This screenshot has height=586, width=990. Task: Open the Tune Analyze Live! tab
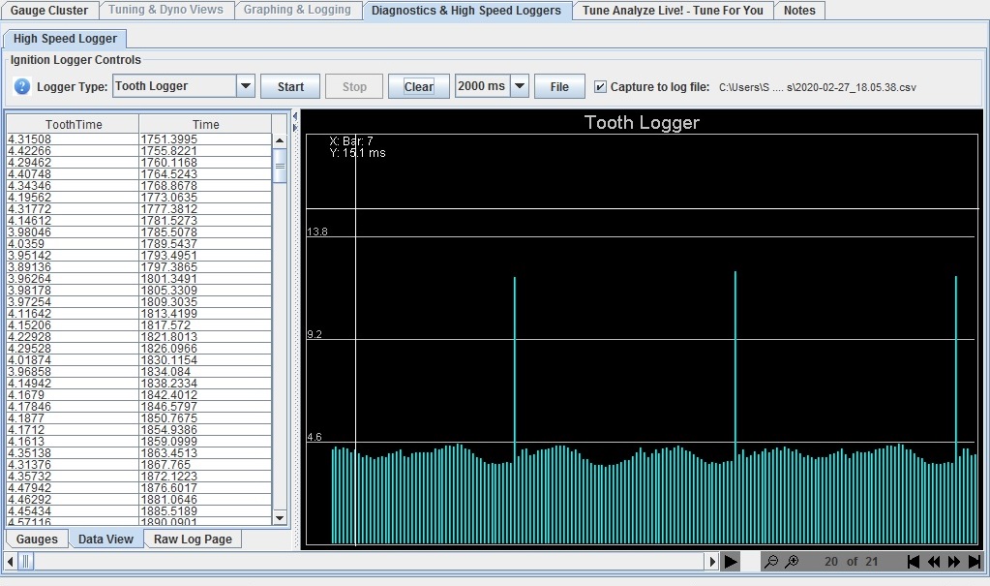673,11
